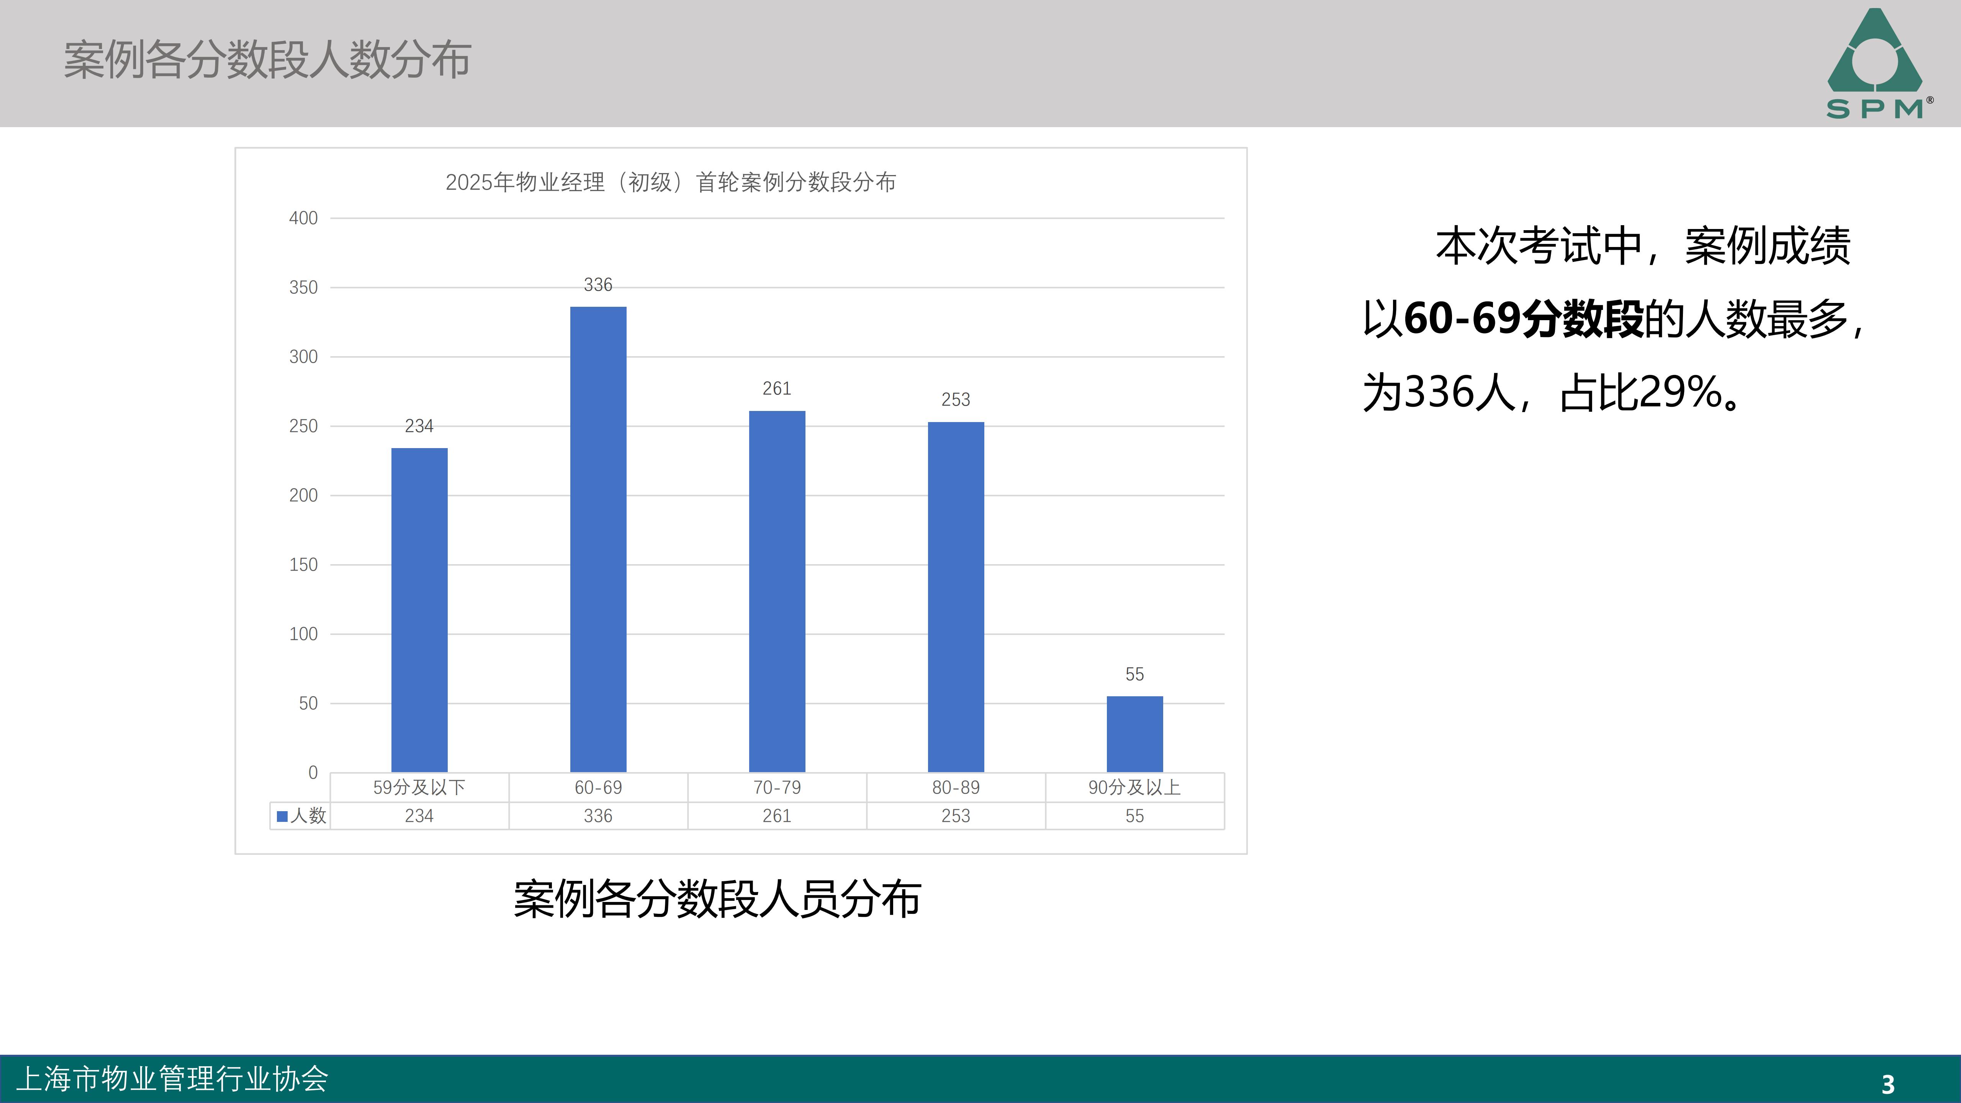Image resolution: width=1961 pixels, height=1103 pixels.
Task: Click the blue 人数 legend marker
Action: (x=282, y=816)
